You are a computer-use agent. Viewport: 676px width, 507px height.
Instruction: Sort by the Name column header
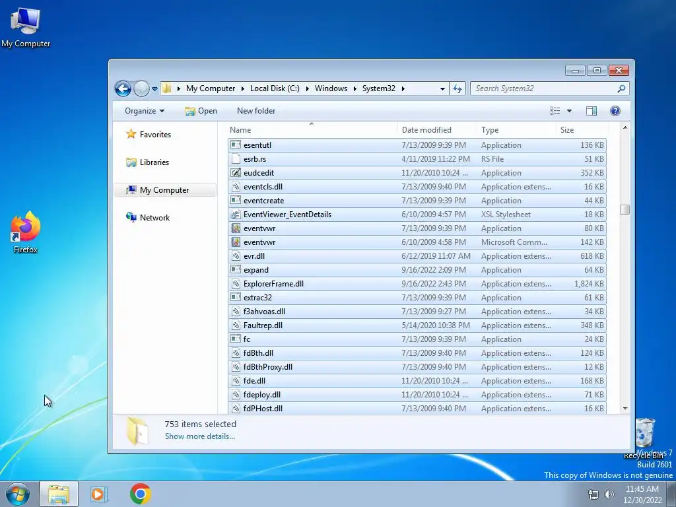(312, 130)
